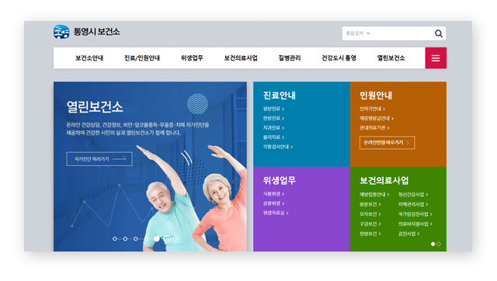Select the first banner slide dot
This screenshot has width=497, height=281.
pyautogui.click(x=115, y=239)
